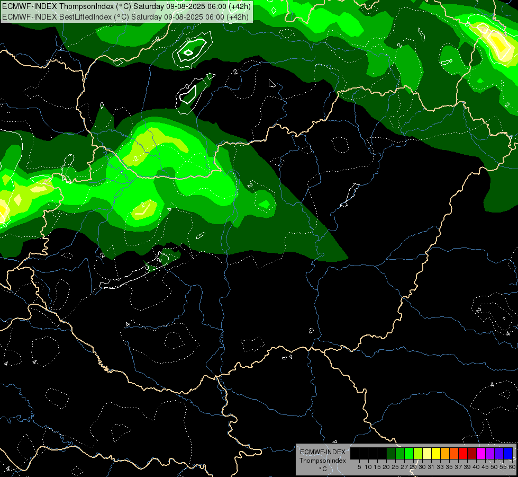This screenshot has height=477, width=518.
Task: Click the legend tick value 50
Action: click(494, 467)
